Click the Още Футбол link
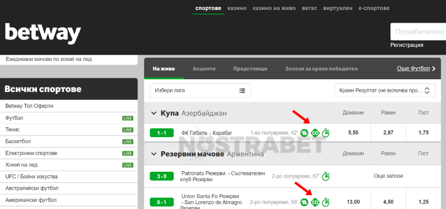 (413, 69)
